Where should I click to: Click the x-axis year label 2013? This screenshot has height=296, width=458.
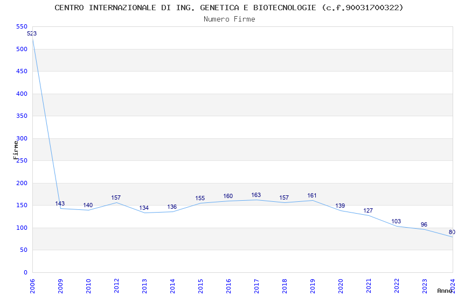coord(144,286)
